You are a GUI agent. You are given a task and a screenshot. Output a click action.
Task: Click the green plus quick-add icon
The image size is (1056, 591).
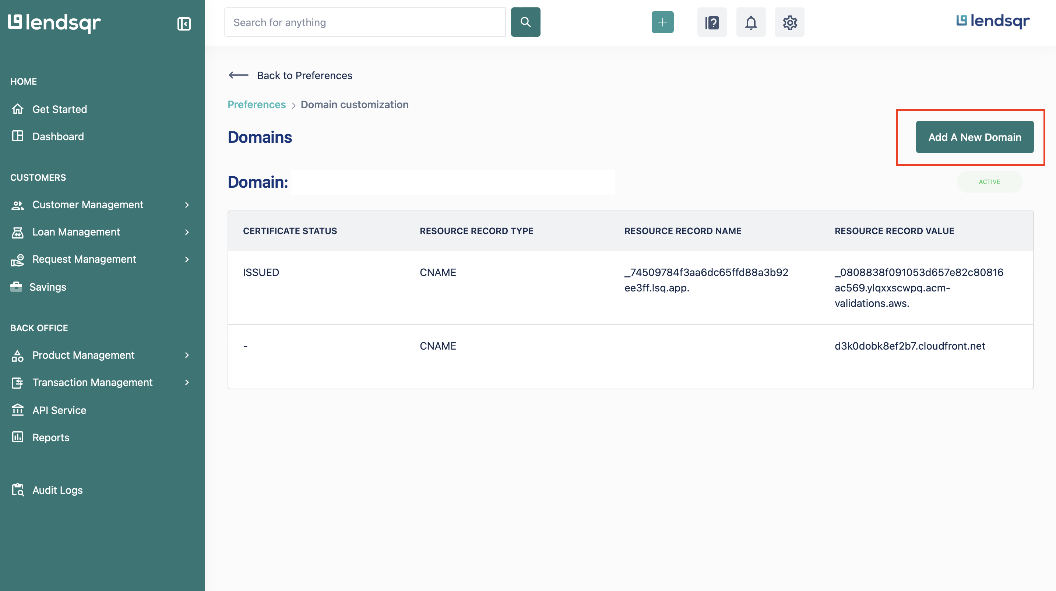pyautogui.click(x=662, y=22)
